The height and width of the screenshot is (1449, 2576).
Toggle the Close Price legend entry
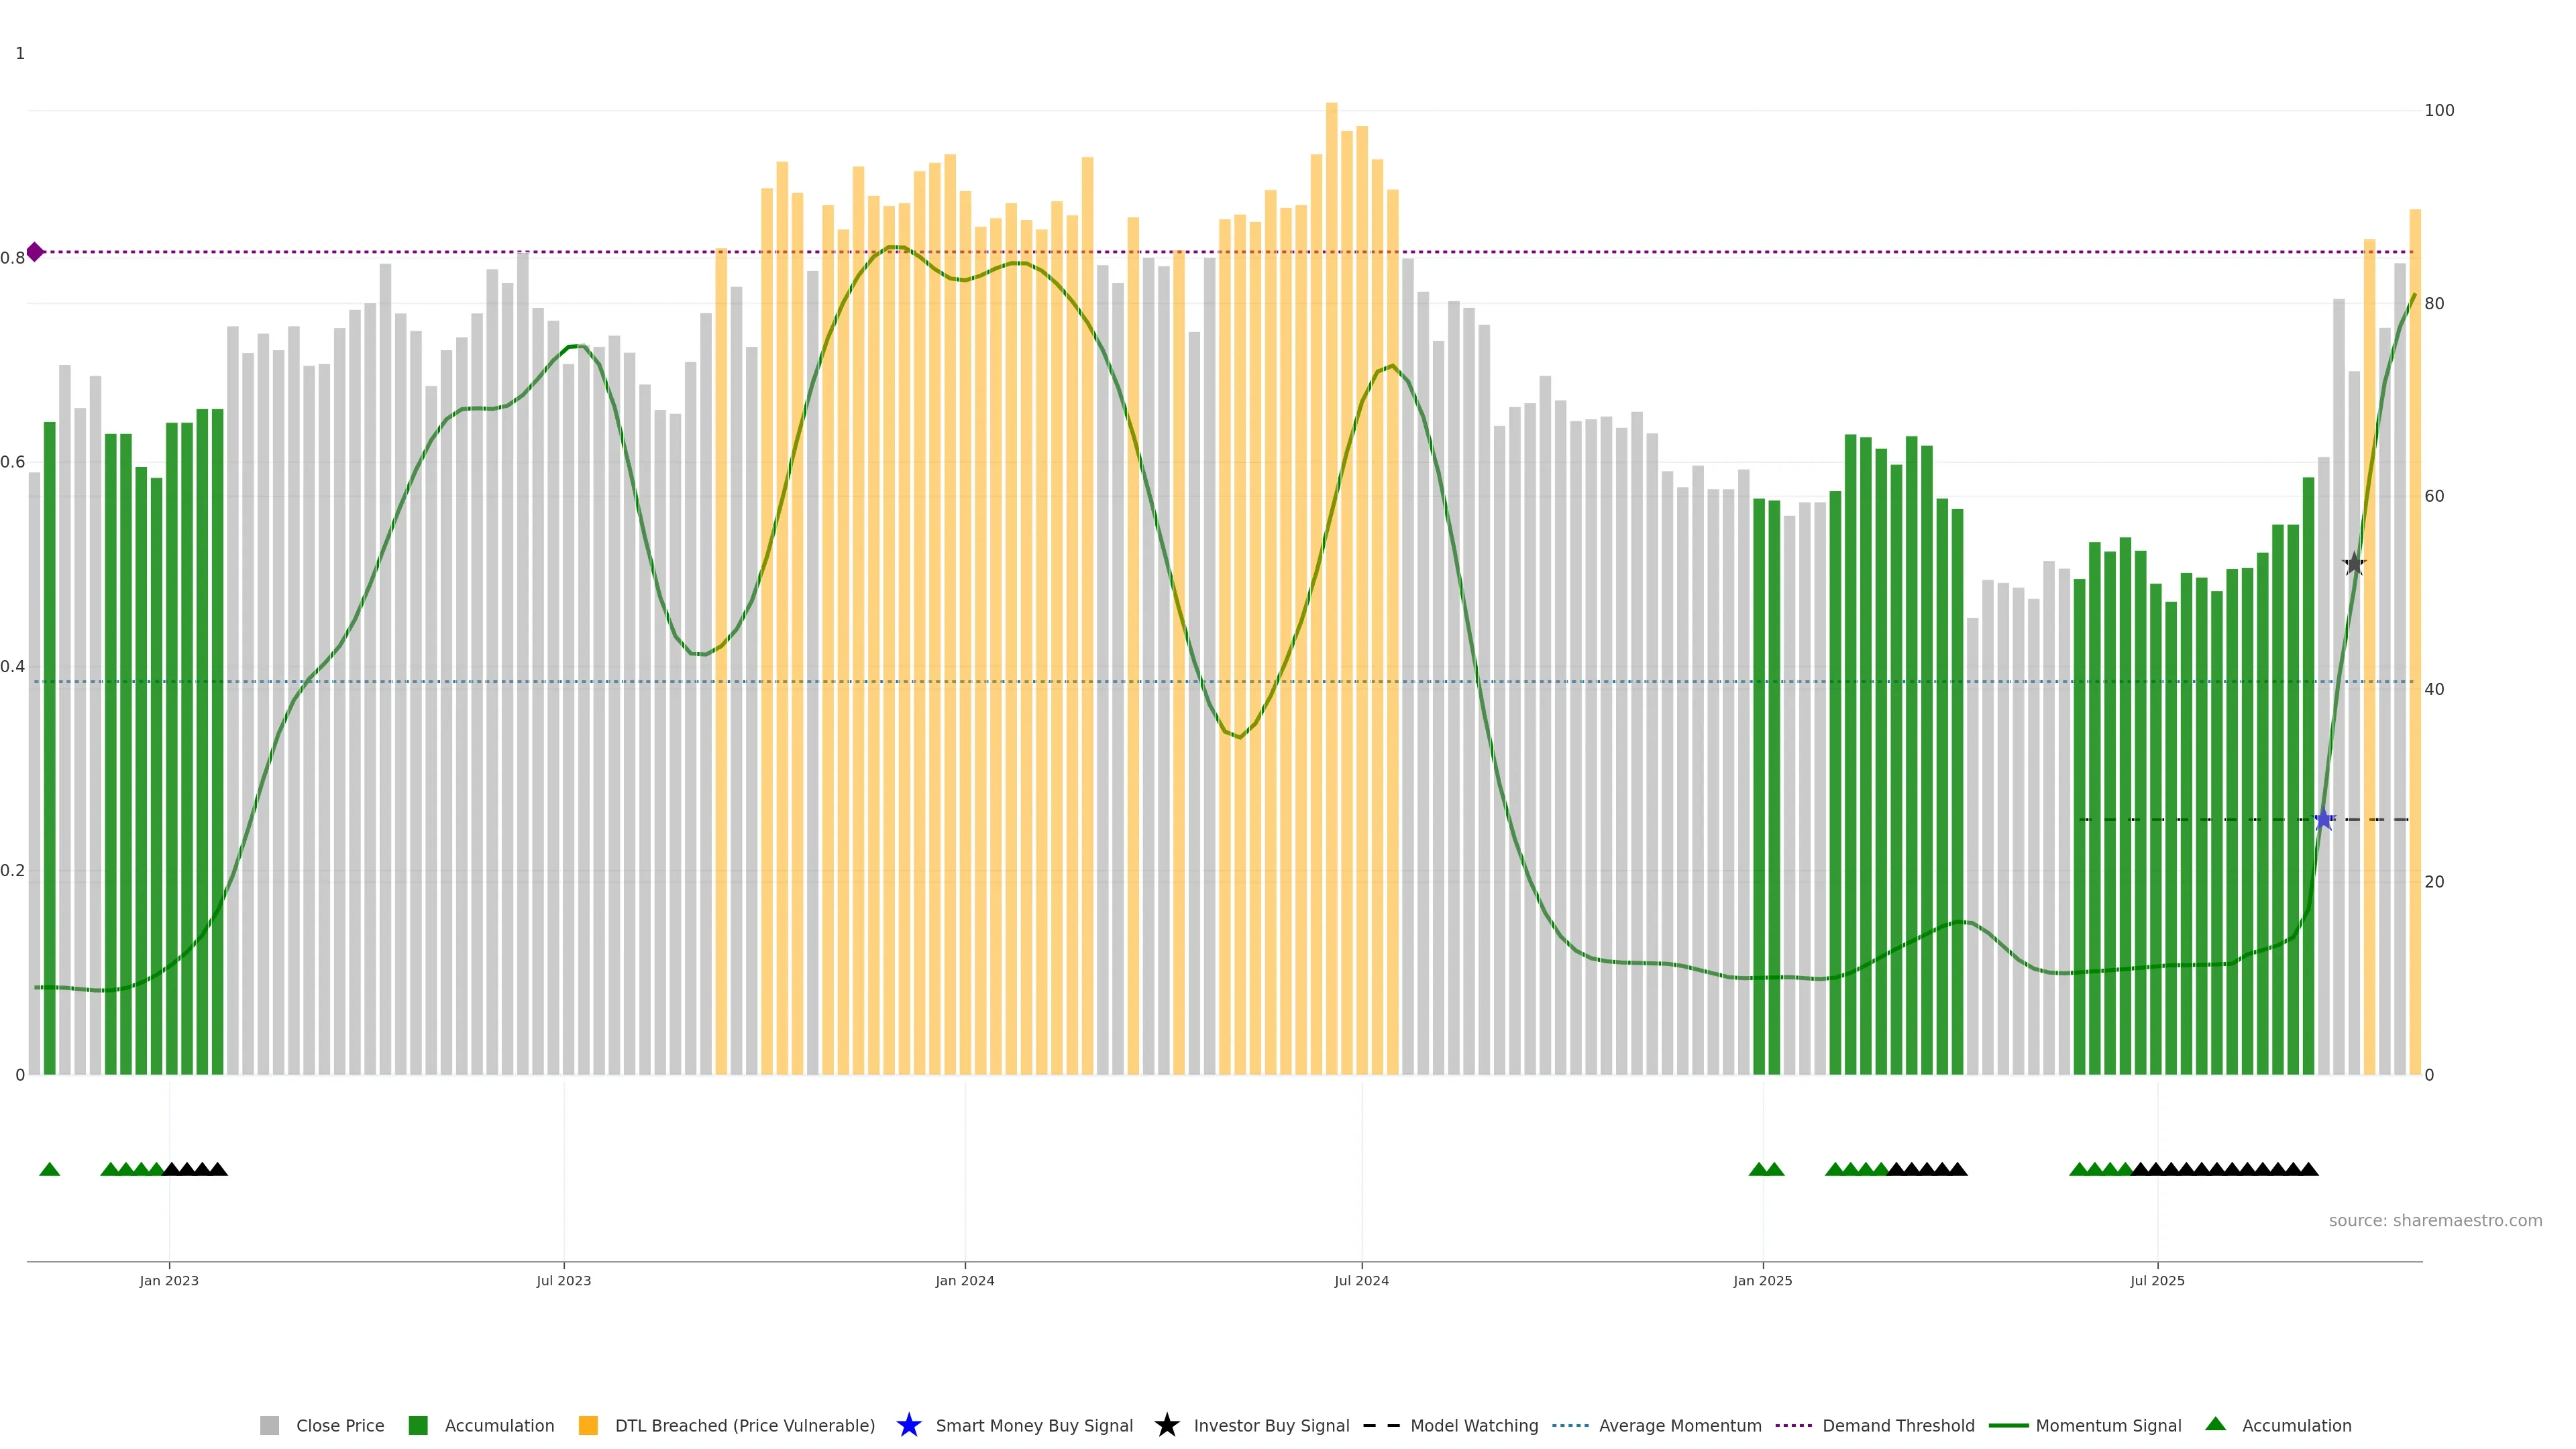pyautogui.click(x=339, y=1425)
